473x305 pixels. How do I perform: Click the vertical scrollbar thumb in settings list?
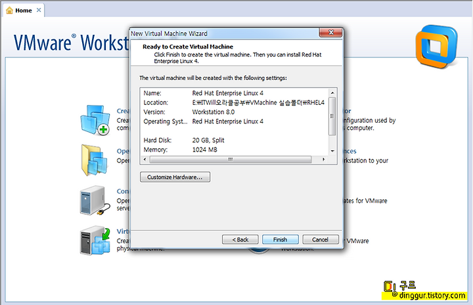[332, 116]
